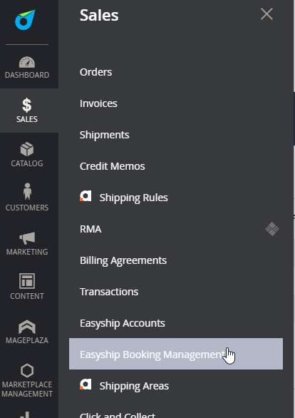
Task: Open the highlighted Easyship Booking Management entry
Action: [176, 354]
